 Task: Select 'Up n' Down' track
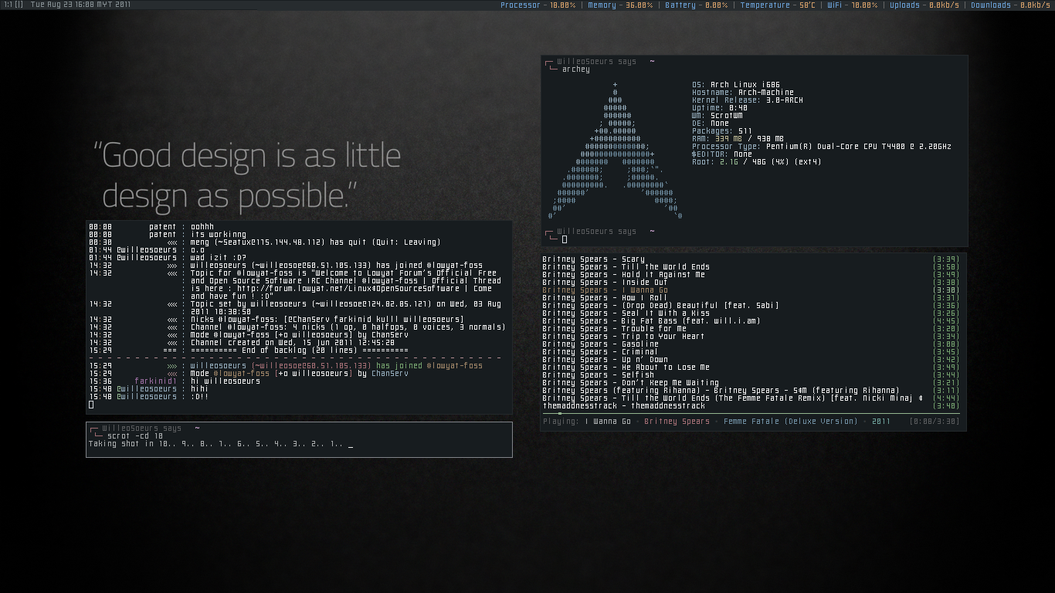[751, 360]
